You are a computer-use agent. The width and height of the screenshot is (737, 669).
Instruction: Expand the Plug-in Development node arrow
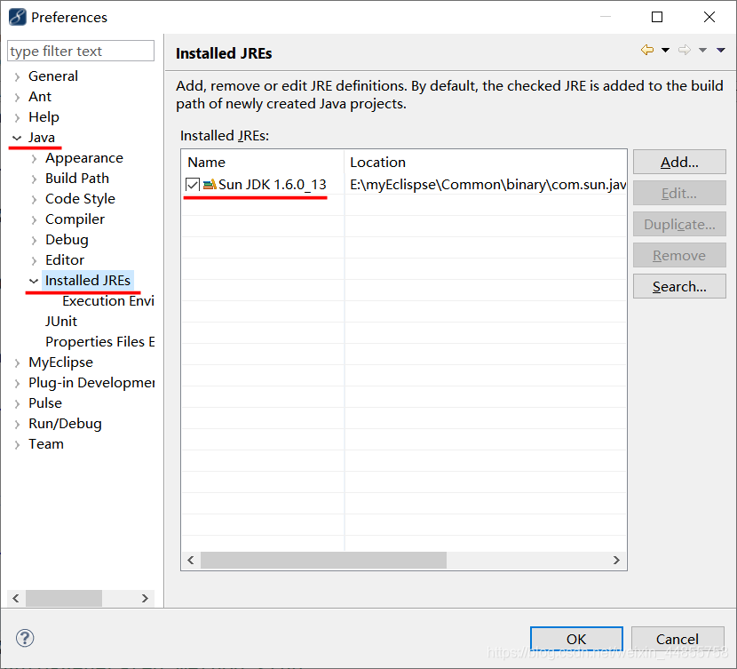[18, 384]
